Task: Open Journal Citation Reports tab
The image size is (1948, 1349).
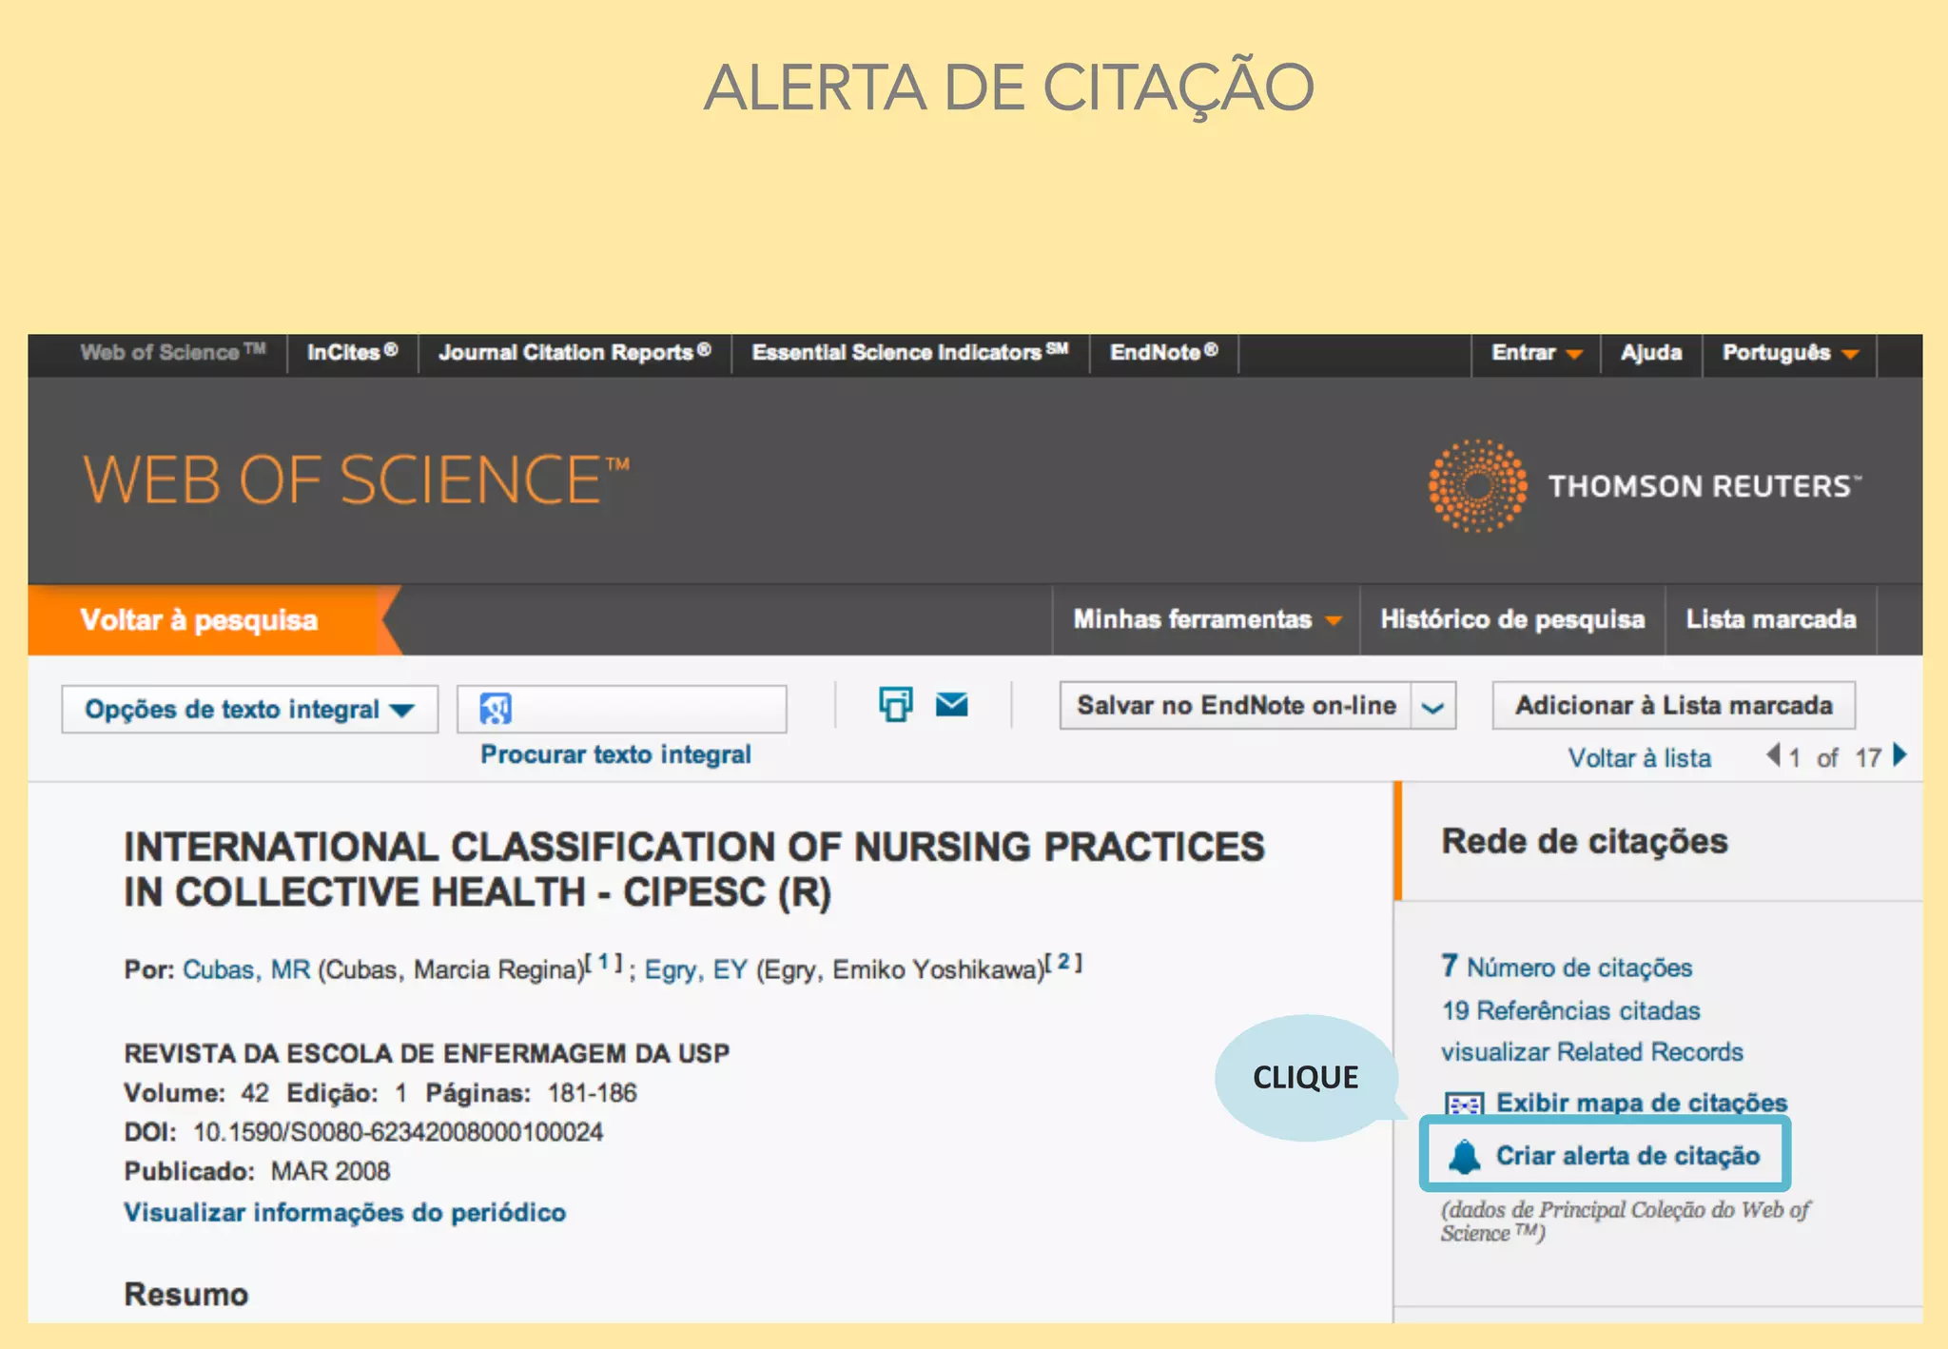Action: [x=575, y=352]
